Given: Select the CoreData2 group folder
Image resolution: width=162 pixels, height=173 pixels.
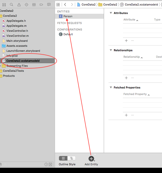Looking at the screenshot, I should (10, 16).
